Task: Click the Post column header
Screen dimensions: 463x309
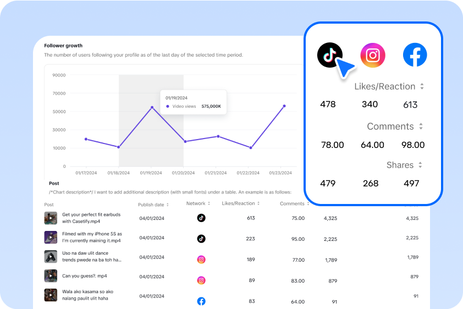Action: pyautogui.click(x=49, y=205)
